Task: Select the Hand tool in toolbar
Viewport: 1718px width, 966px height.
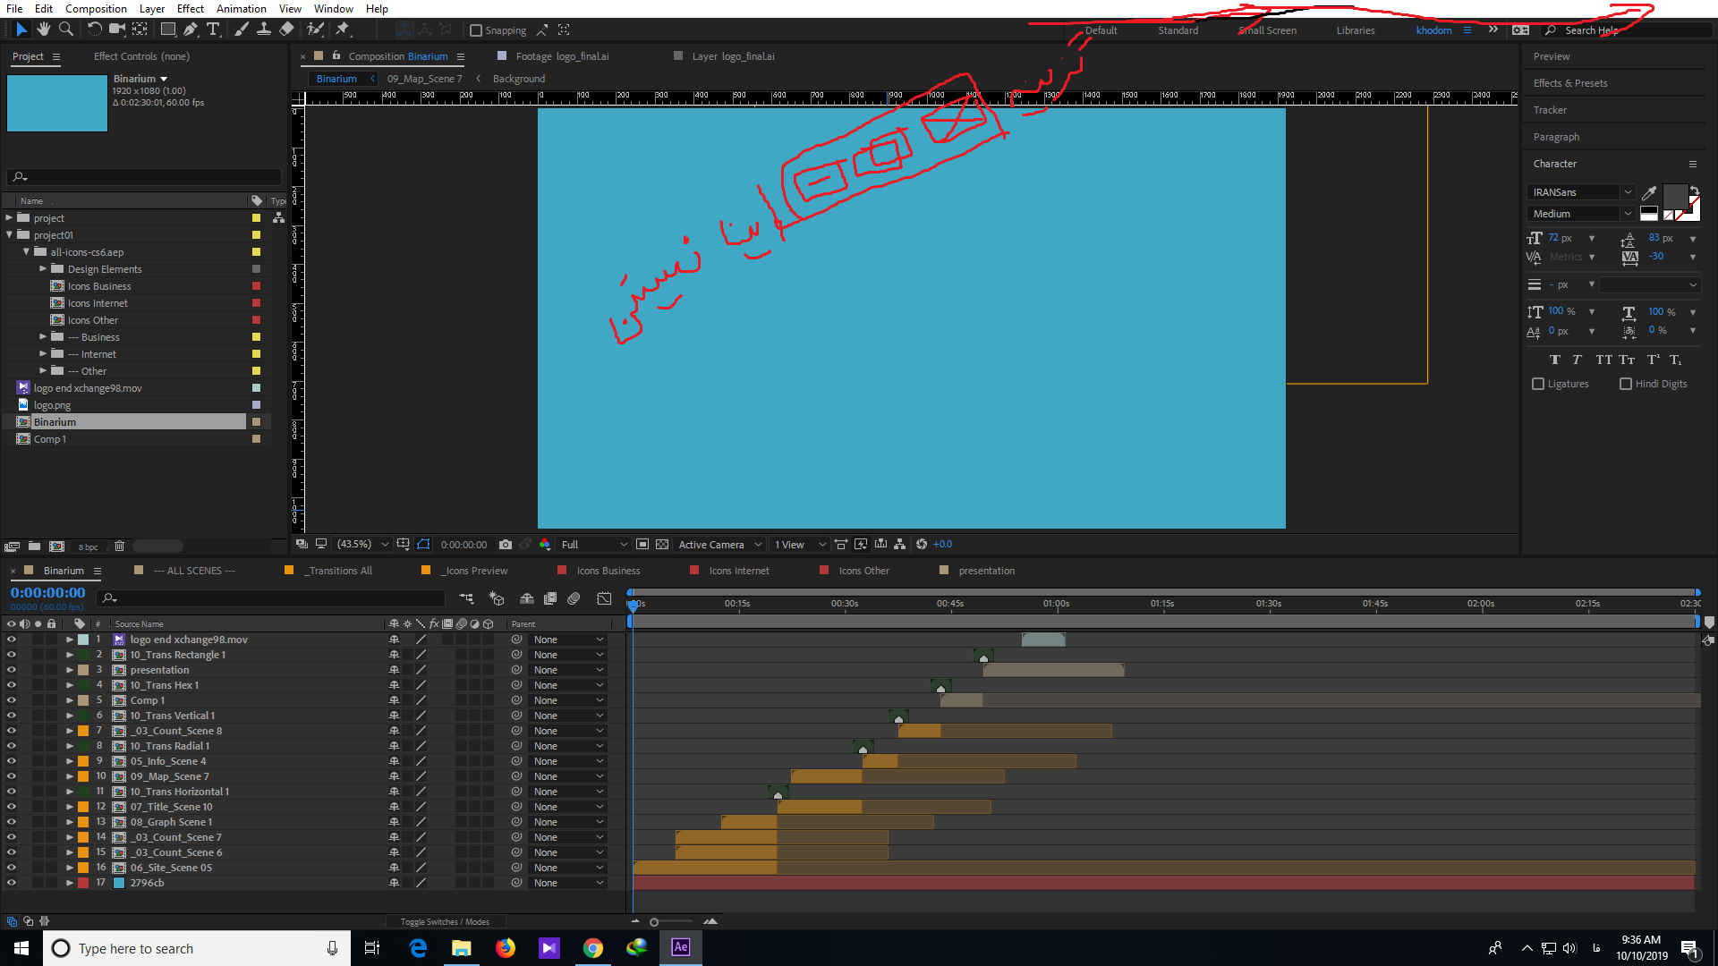Action: 42,30
